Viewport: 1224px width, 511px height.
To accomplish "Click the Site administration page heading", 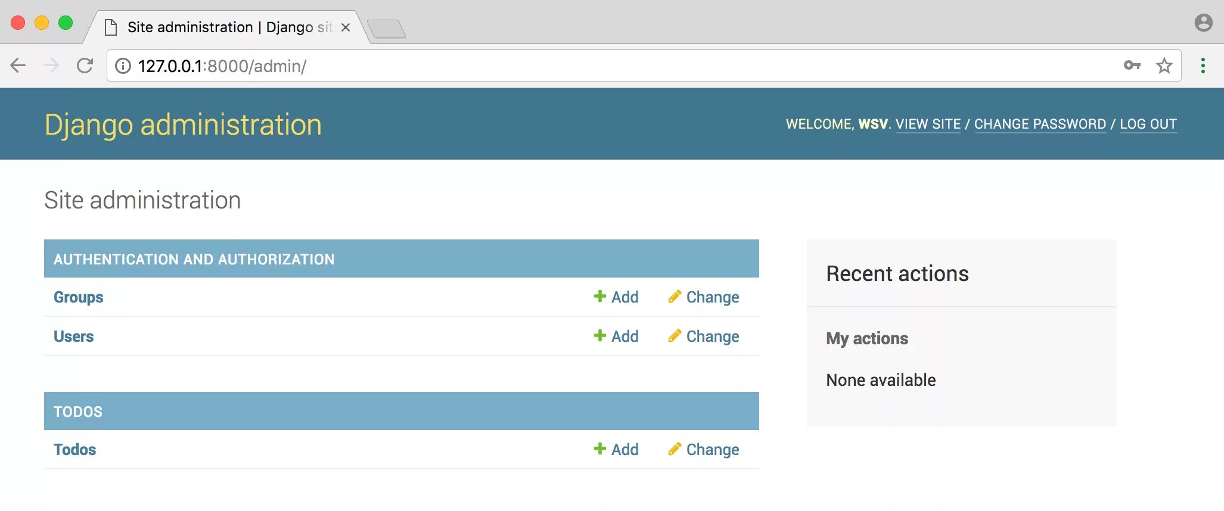I will (x=142, y=200).
